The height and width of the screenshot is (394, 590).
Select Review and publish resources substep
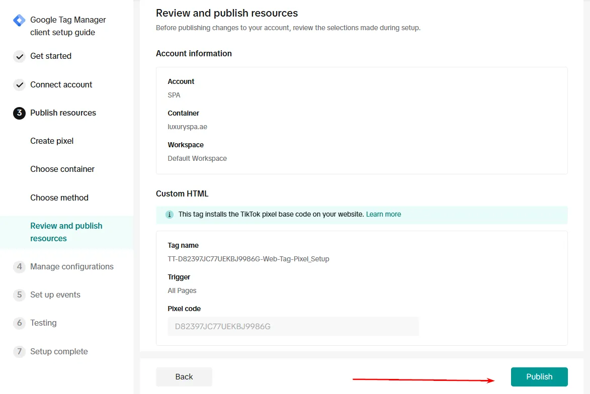pos(66,232)
